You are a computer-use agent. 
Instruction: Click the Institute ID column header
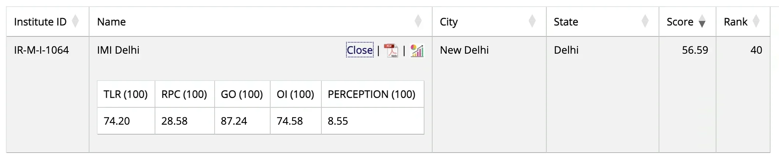[x=40, y=22]
